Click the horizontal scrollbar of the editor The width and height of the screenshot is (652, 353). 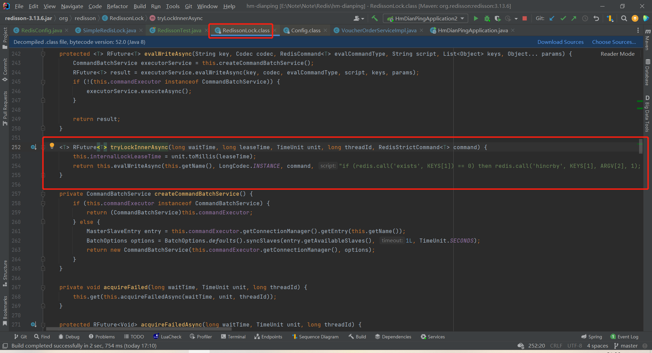[x=139, y=329]
